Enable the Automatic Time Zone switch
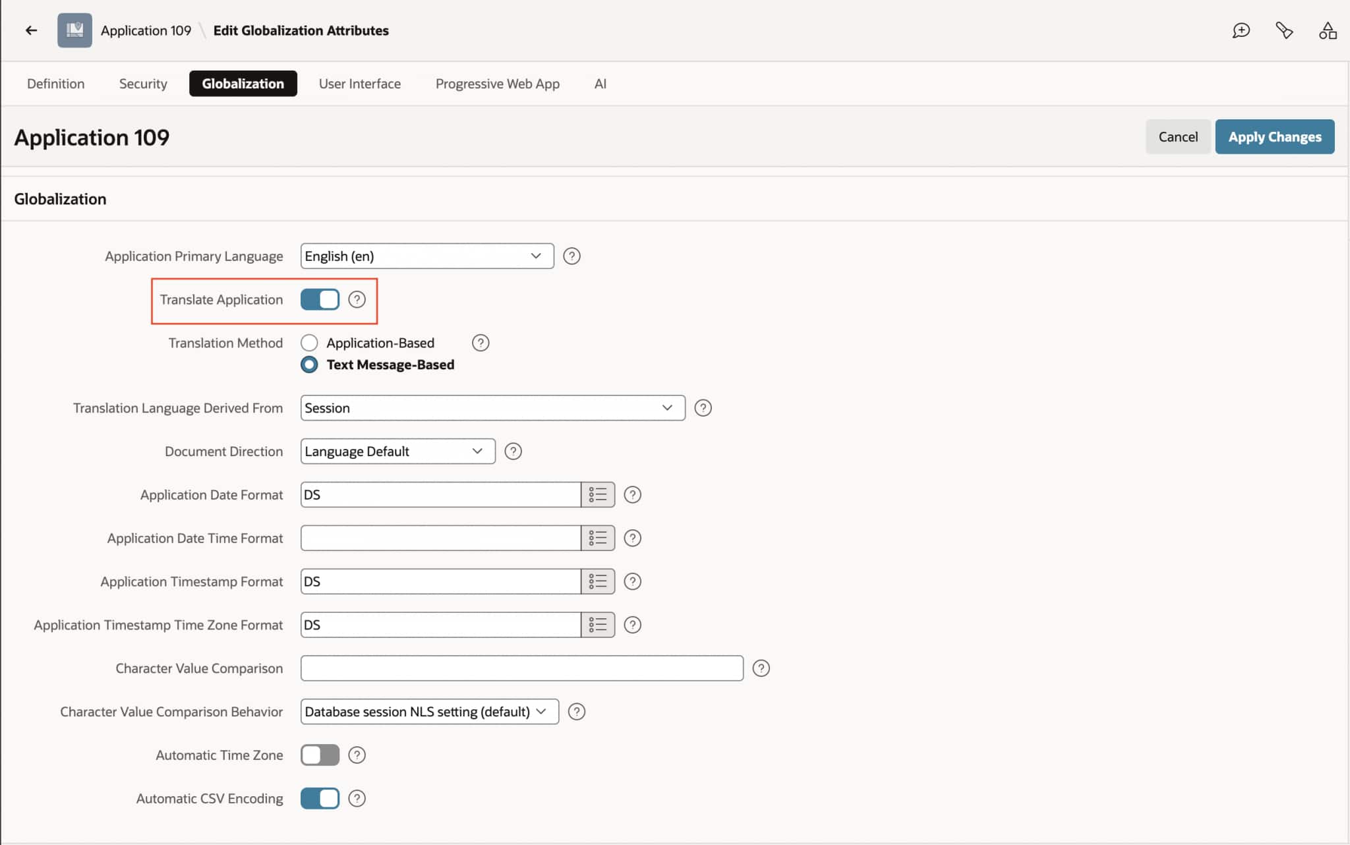The image size is (1350, 845). point(320,755)
